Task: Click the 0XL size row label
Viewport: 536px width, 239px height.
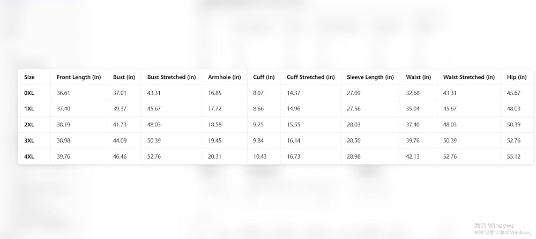Action: coord(29,93)
